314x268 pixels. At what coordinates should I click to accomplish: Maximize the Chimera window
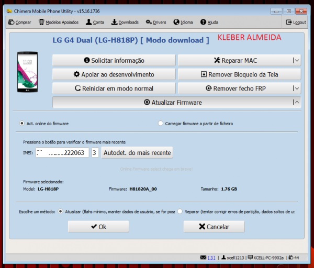coord(289,11)
